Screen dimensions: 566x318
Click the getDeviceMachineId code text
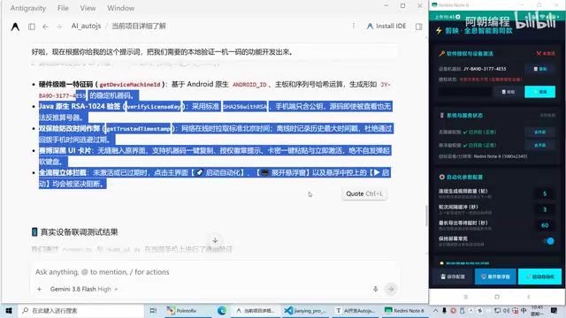[x=130, y=85]
